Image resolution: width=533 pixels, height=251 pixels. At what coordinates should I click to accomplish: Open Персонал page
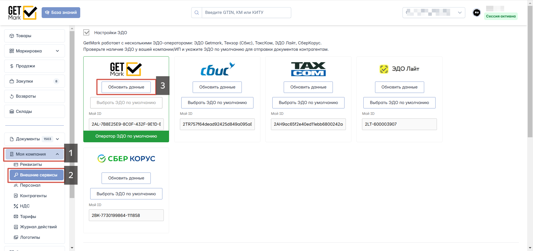click(30, 185)
